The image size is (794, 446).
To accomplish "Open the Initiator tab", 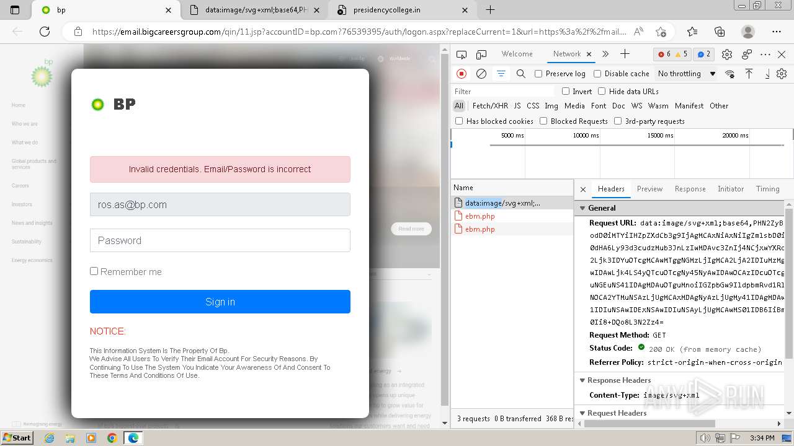I will pyautogui.click(x=730, y=189).
